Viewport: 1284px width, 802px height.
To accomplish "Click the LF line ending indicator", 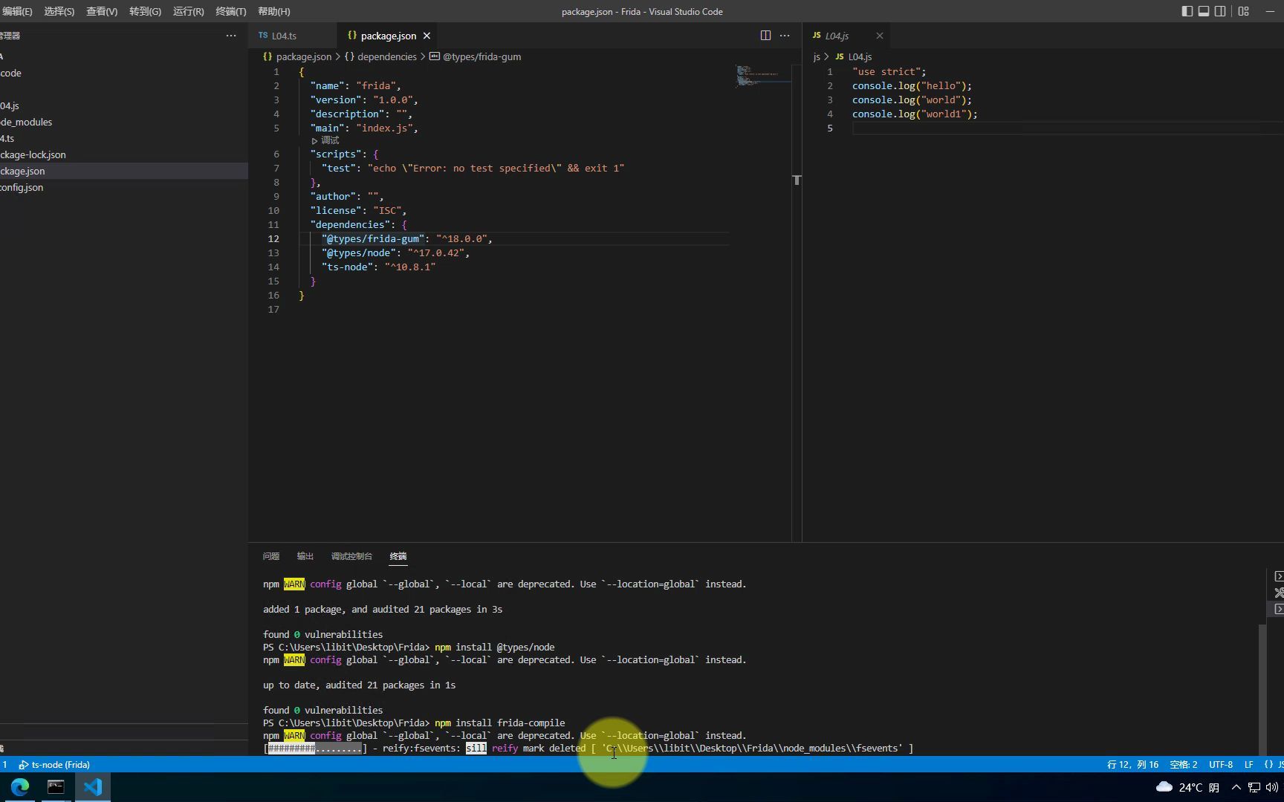I will point(1249,764).
